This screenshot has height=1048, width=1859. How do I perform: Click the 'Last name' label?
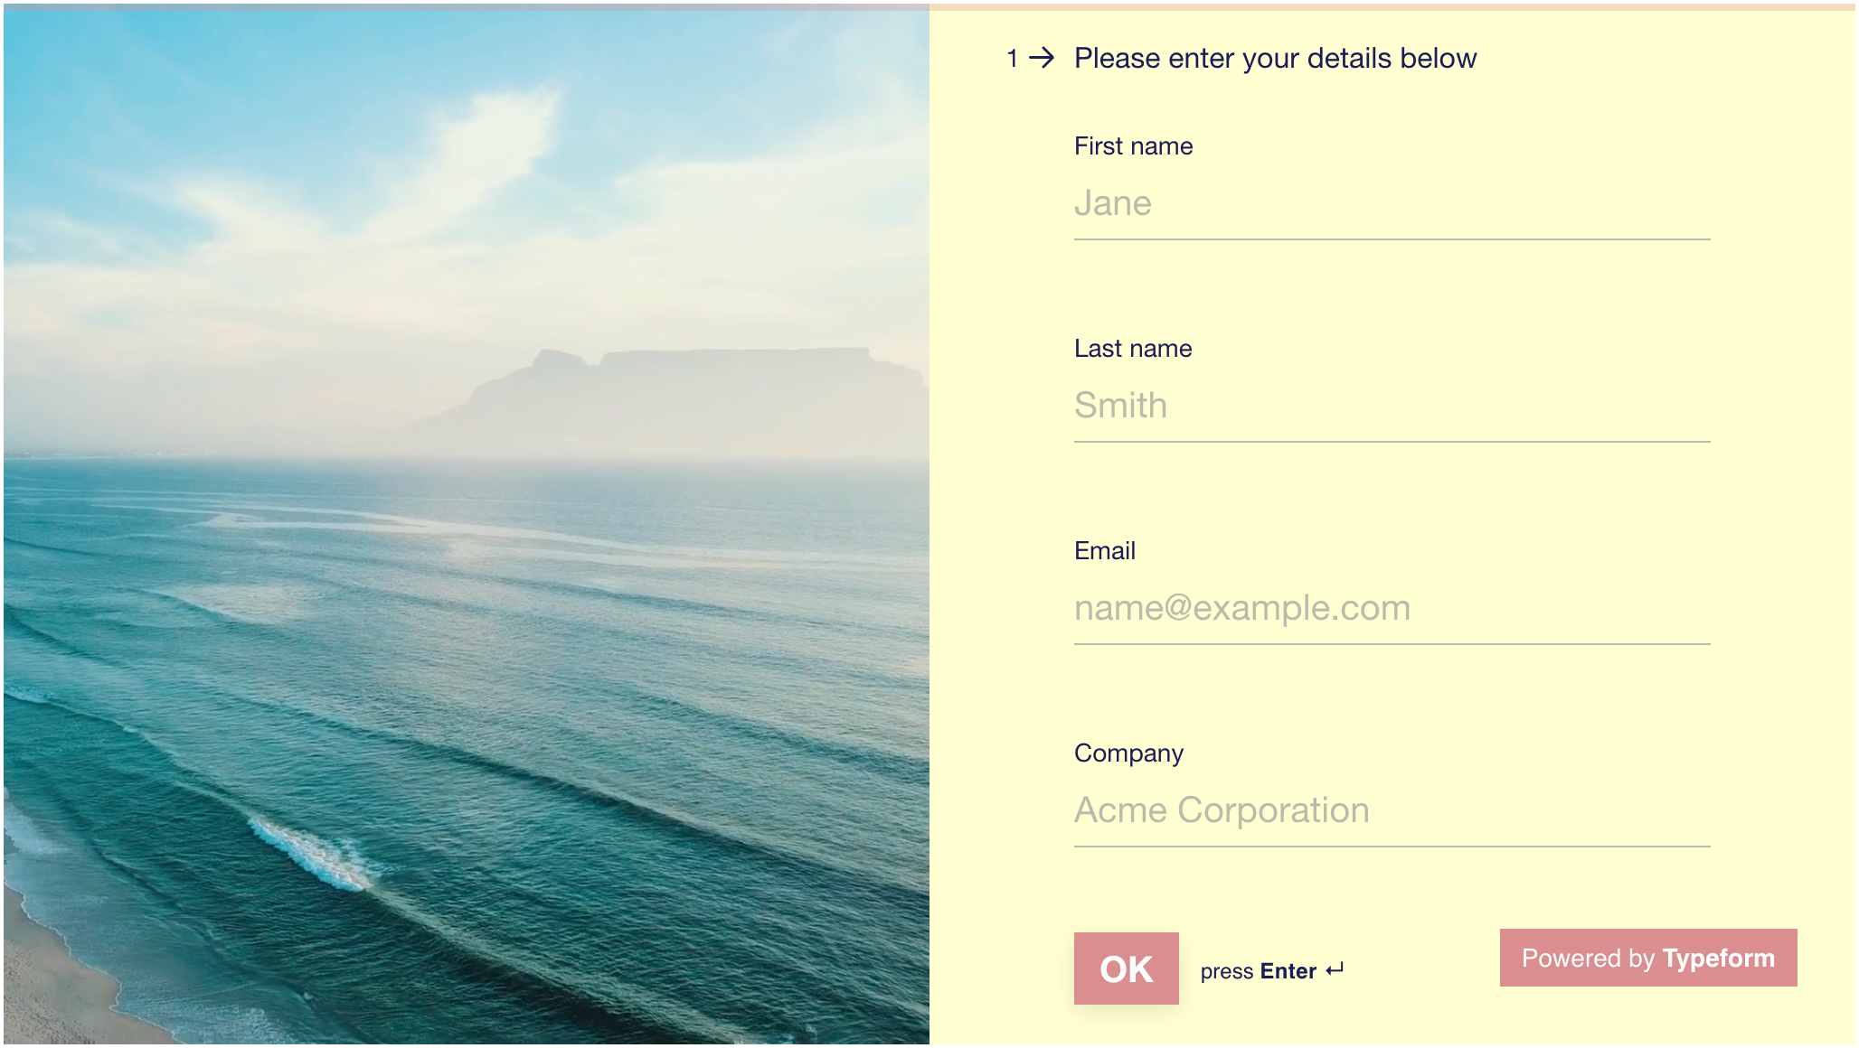(x=1132, y=349)
